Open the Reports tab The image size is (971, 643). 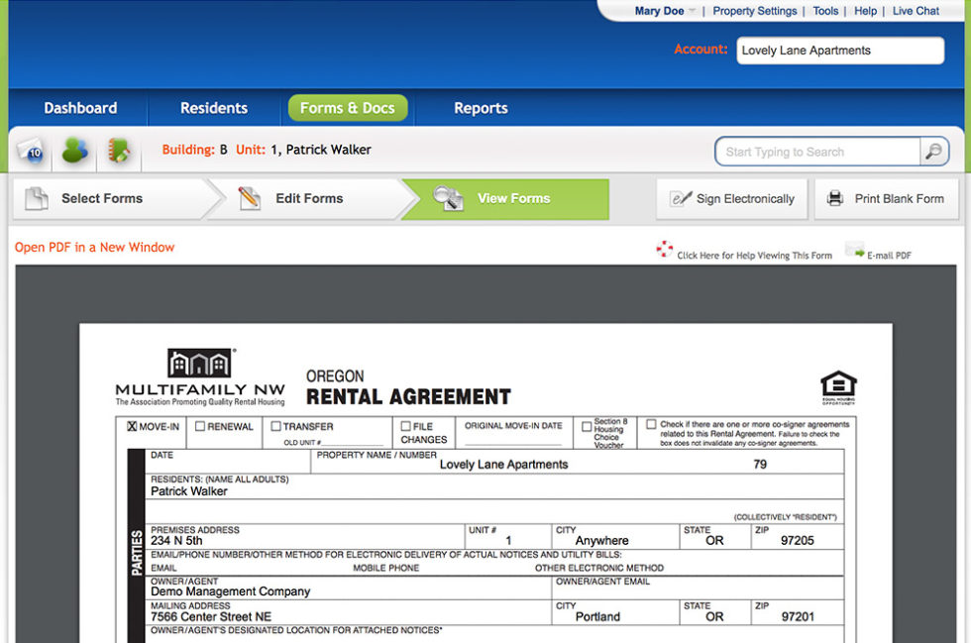[x=480, y=108]
